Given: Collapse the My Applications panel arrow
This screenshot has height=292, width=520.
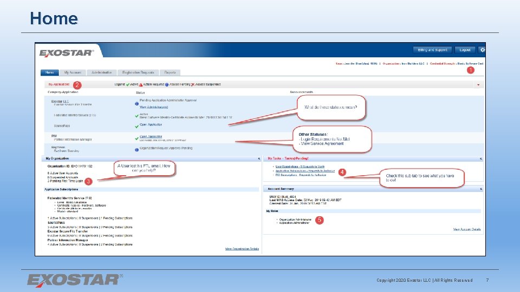Looking at the screenshot, I should [x=478, y=85].
